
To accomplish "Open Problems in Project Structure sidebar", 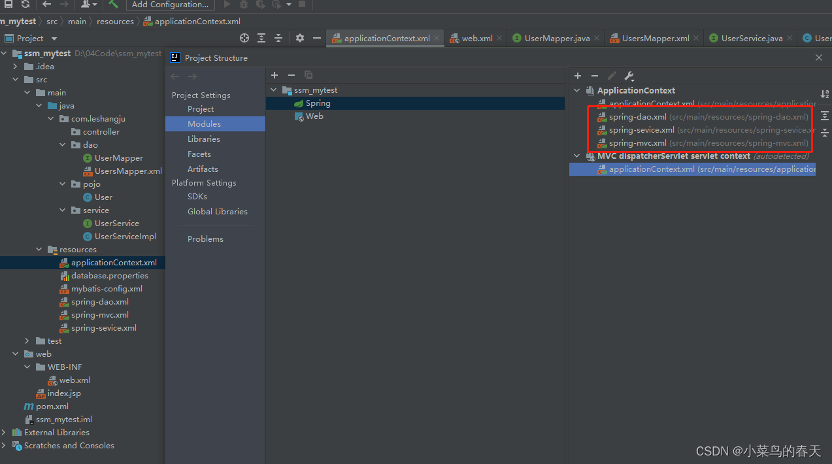I will click(x=205, y=239).
